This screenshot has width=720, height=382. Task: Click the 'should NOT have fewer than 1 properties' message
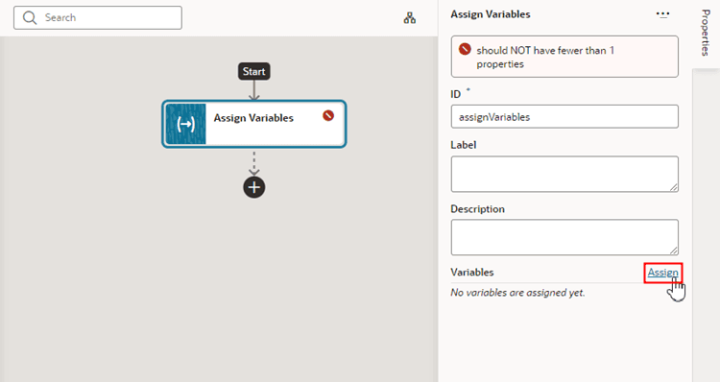coord(545,57)
